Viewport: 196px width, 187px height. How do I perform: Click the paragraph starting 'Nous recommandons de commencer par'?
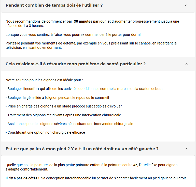point(92,23)
